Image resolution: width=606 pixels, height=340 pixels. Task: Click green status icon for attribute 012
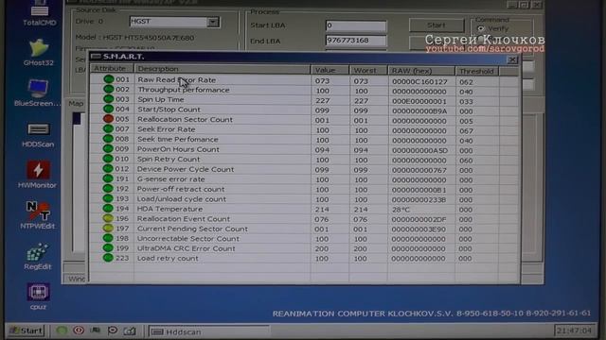pyautogui.click(x=108, y=169)
